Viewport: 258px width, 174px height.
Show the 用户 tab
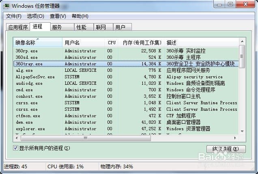(123, 27)
